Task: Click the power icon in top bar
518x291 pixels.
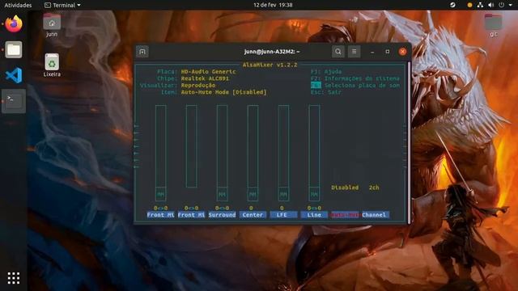Action: pos(502,5)
